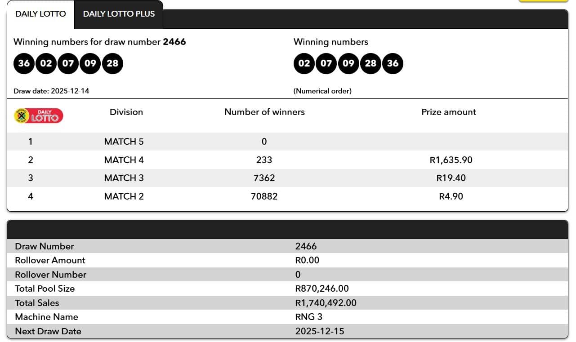
Task: Click ball 02 in the numerical order set
Action: [x=304, y=63]
